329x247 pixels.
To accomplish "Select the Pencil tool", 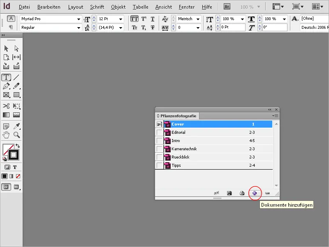I will [16, 86].
